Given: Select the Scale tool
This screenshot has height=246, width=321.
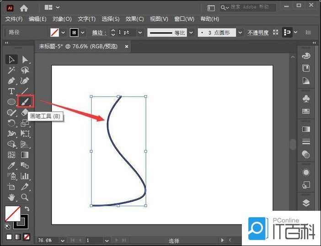Looking at the screenshot, I should 25,123.
